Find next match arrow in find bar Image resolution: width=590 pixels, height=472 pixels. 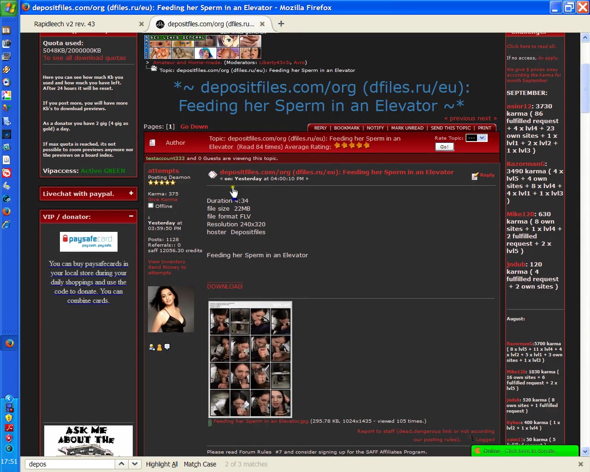134,464
